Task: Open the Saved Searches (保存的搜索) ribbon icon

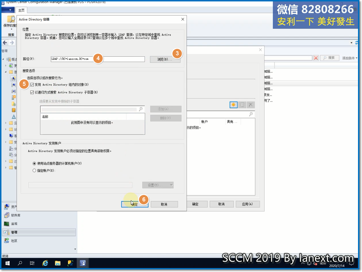Action: [11, 22]
